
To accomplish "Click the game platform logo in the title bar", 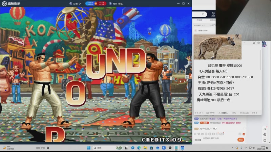I will pyautogui.click(x=11, y=3).
